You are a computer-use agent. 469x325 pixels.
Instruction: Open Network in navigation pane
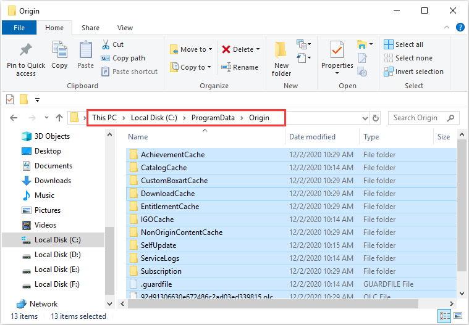click(x=37, y=304)
